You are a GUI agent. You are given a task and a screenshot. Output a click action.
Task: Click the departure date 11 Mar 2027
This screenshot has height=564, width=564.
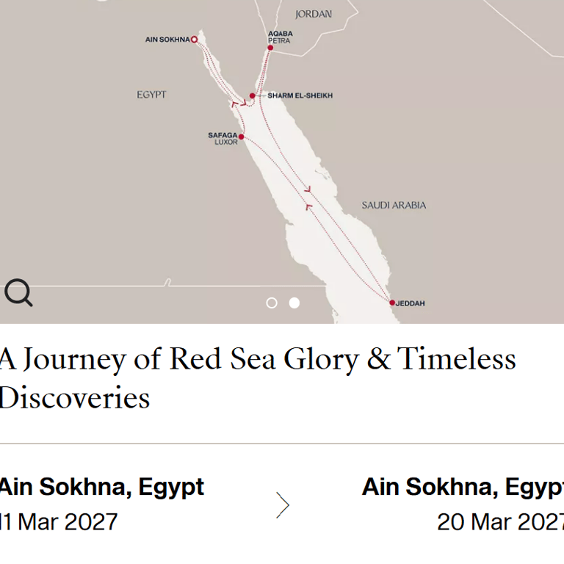59,521
